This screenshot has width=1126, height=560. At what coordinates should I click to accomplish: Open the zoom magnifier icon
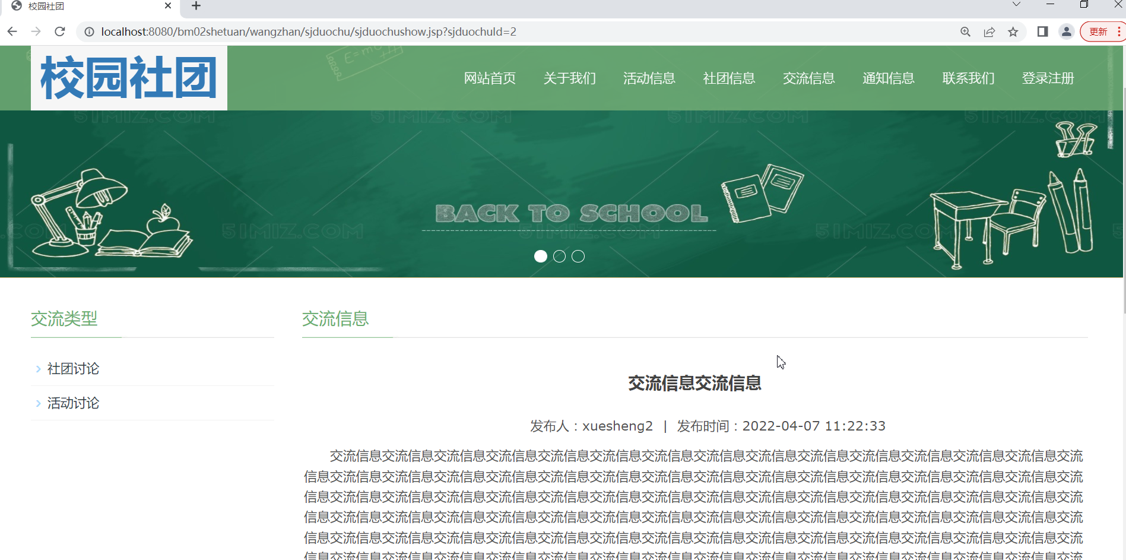pos(966,32)
